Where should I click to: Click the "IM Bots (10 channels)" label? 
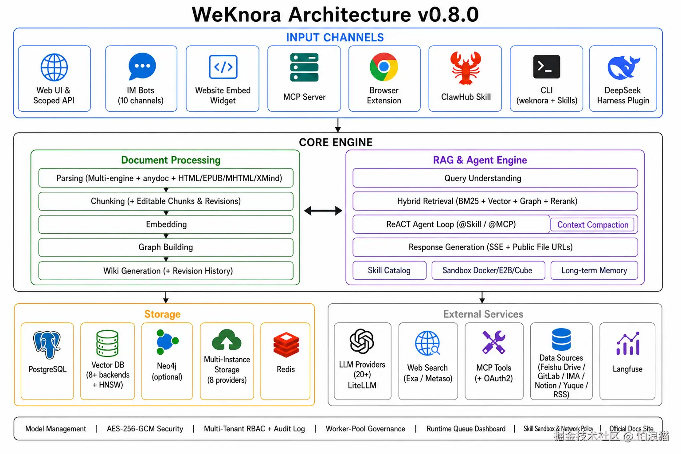click(x=141, y=95)
